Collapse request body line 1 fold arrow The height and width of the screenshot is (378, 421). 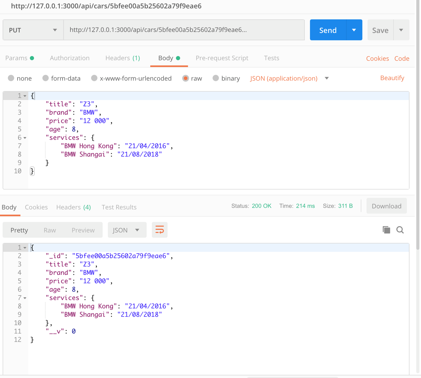pyautogui.click(x=25, y=96)
